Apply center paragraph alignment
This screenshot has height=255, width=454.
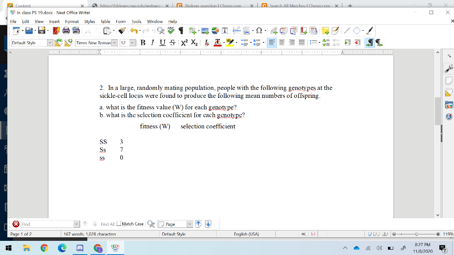[281, 42]
